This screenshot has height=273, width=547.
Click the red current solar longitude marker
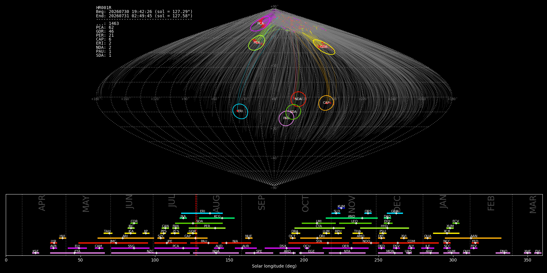[x=196, y=224]
